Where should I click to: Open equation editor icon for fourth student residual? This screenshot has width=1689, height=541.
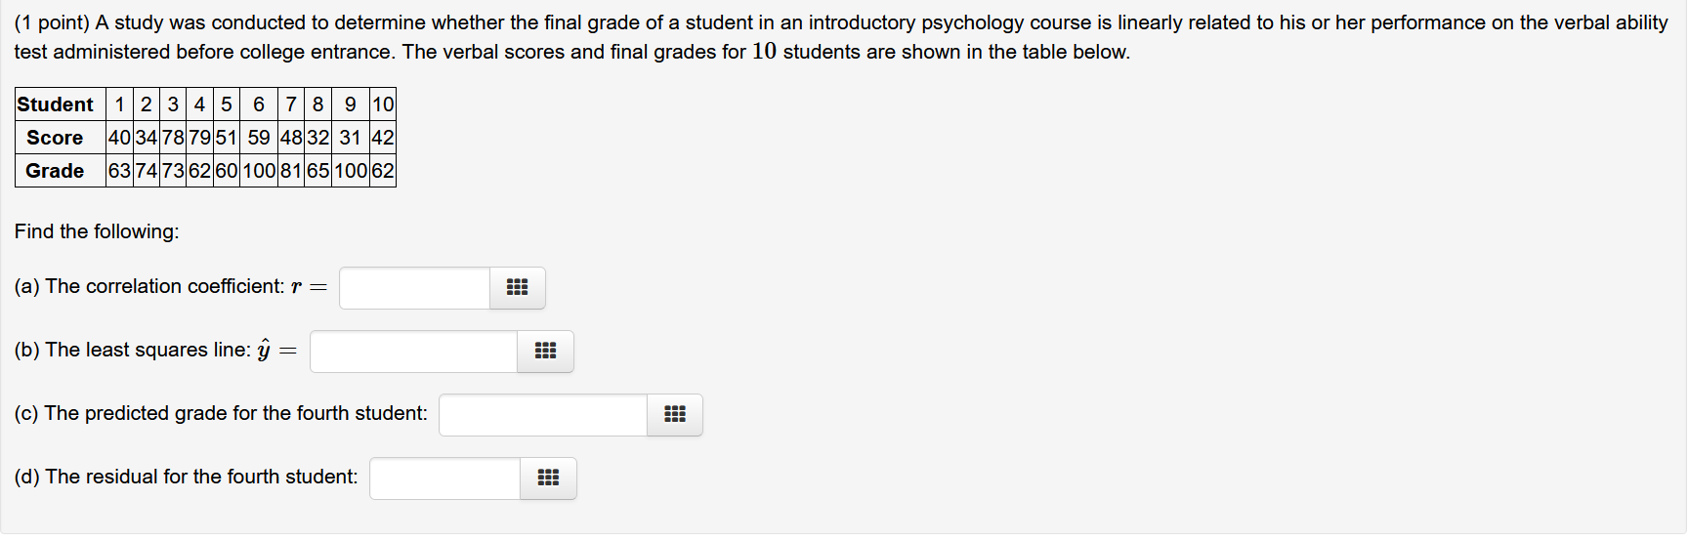click(549, 479)
